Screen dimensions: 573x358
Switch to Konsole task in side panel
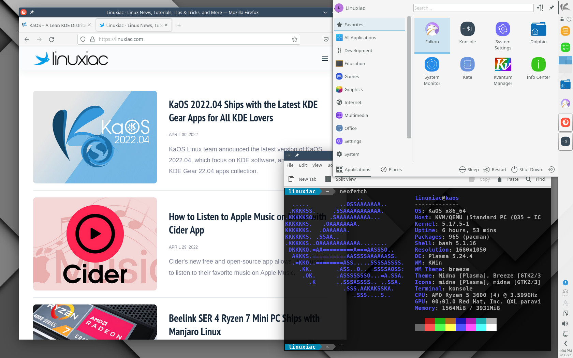[x=565, y=141]
